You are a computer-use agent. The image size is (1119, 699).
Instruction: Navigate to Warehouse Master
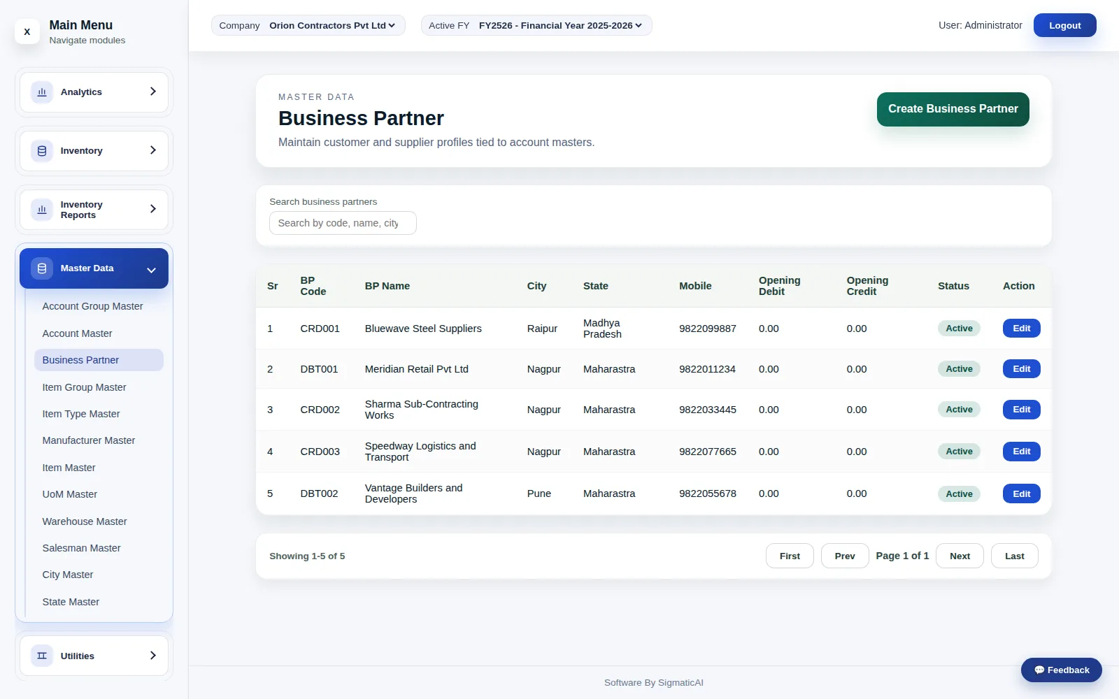click(x=99, y=521)
